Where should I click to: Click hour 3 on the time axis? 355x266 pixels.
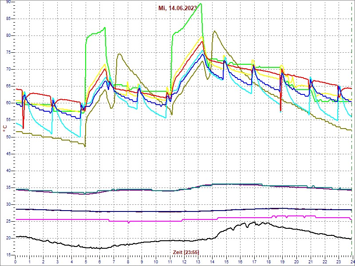[57, 262]
